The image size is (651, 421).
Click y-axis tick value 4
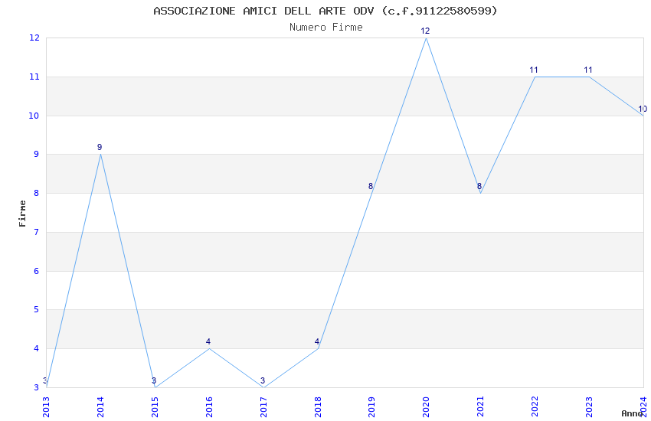coord(37,349)
